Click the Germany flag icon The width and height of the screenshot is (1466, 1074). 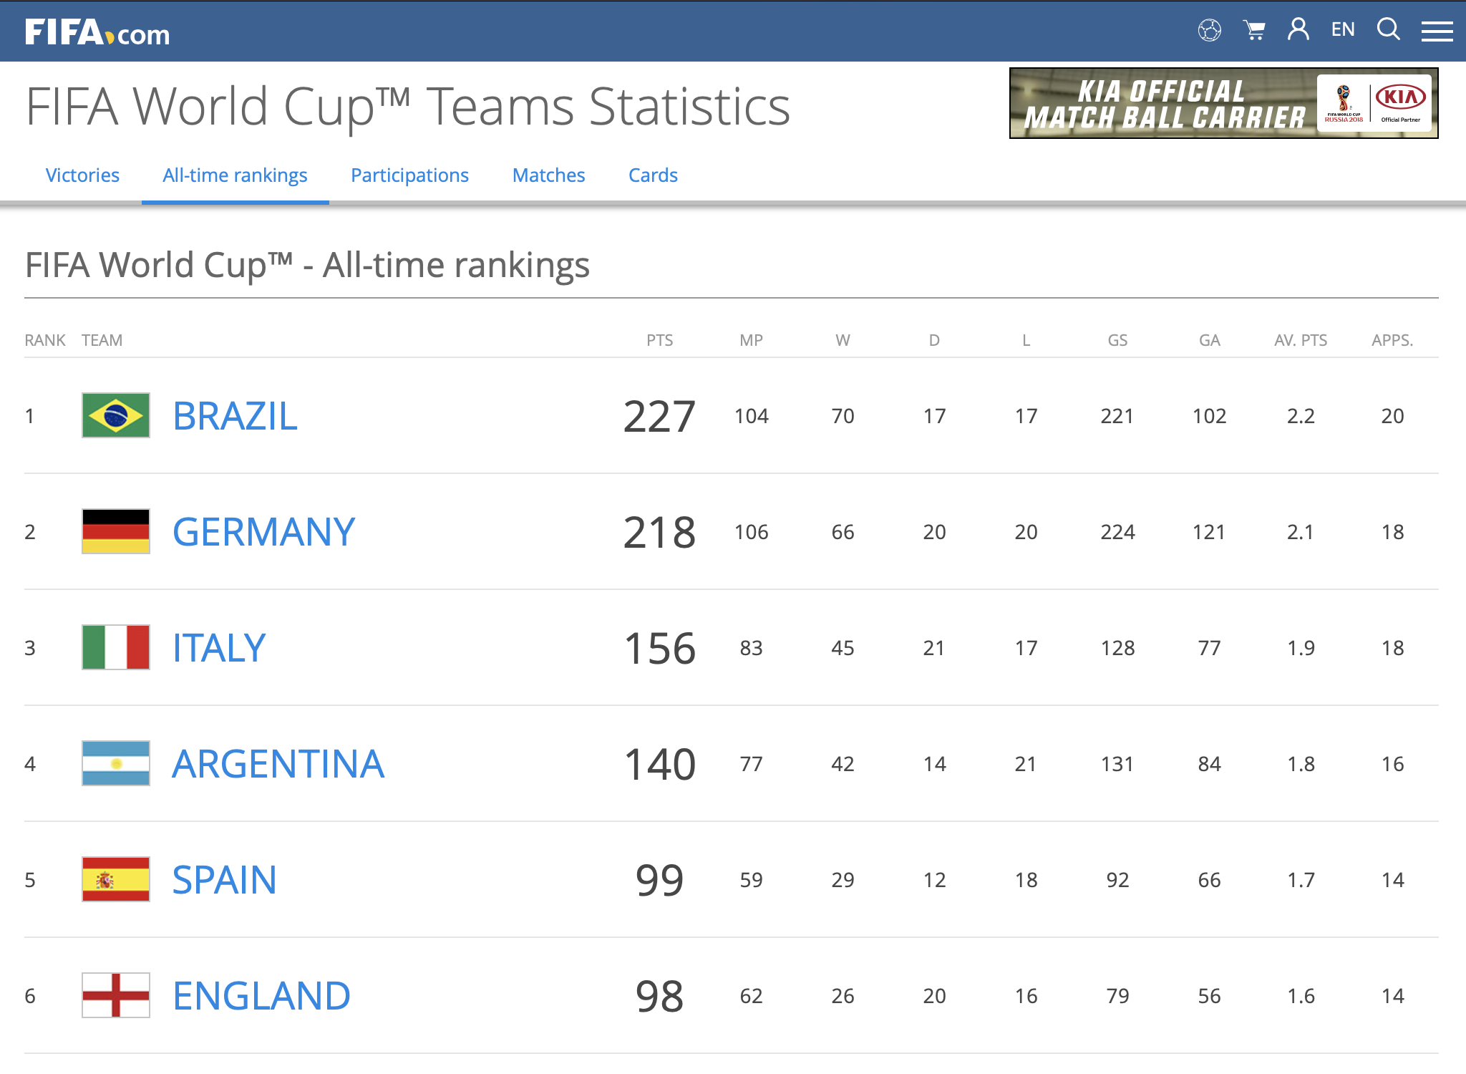point(116,531)
